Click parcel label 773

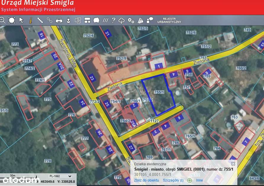[15, 44]
